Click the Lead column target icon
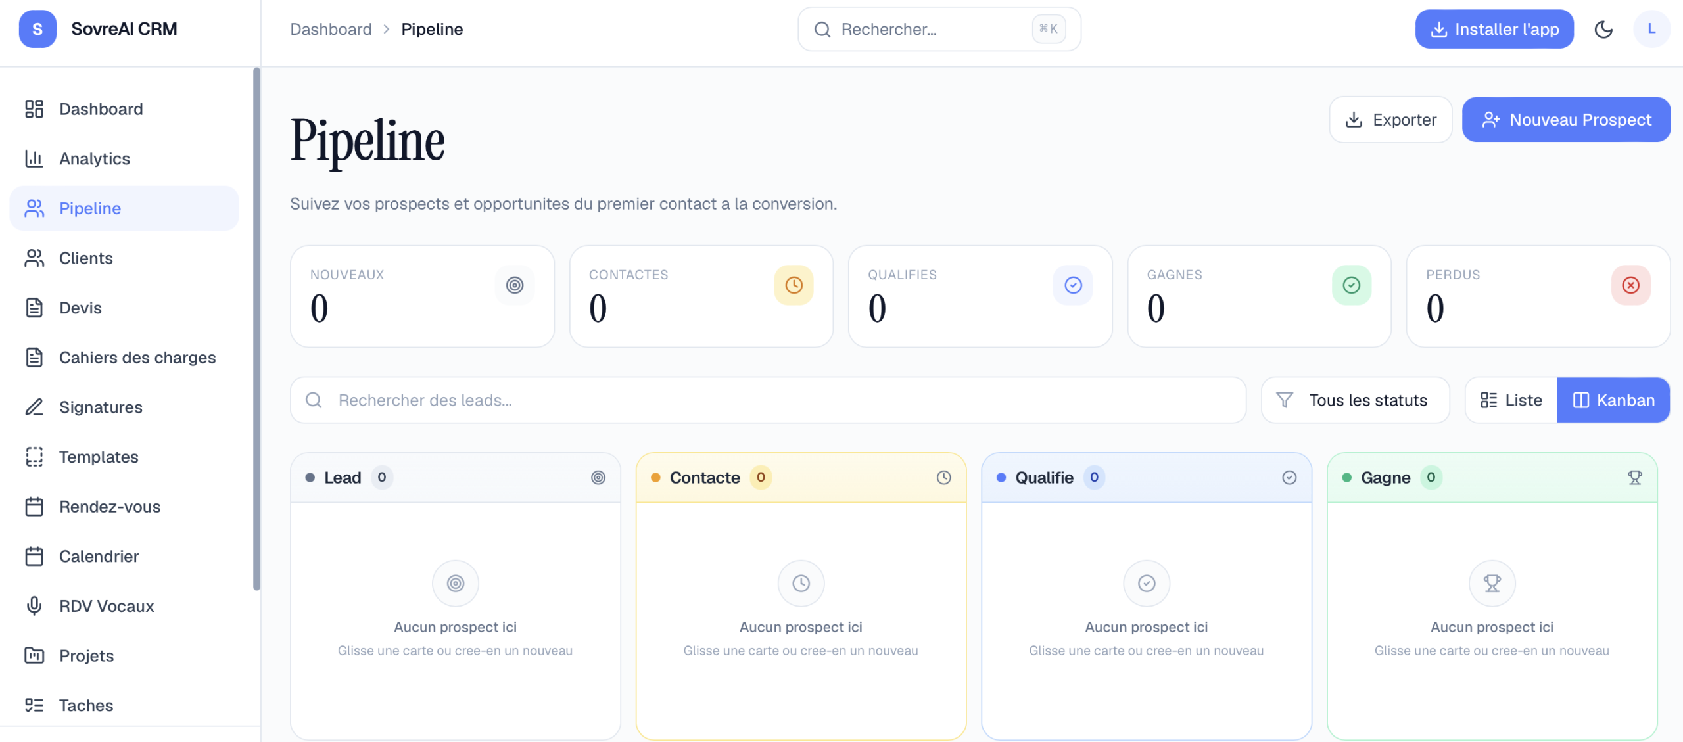Image resolution: width=1683 pixels, height=742 pixels. point(598,478)
